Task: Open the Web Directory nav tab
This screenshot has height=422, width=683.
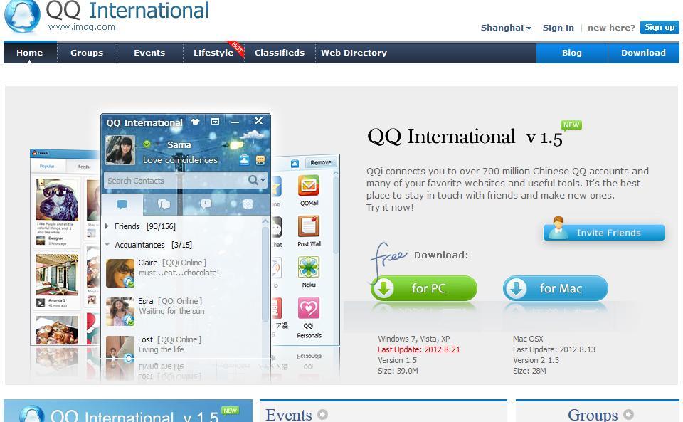Action: pos(354,53)
